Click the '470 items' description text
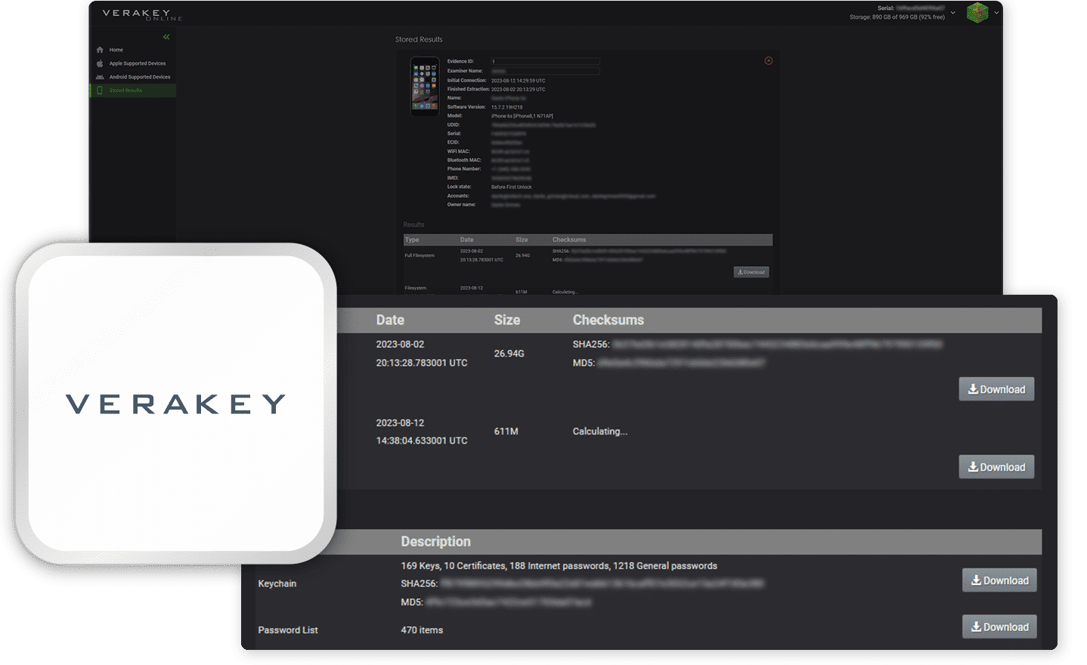This screenshot has height=665, width=1087. [x=422, y=630]
